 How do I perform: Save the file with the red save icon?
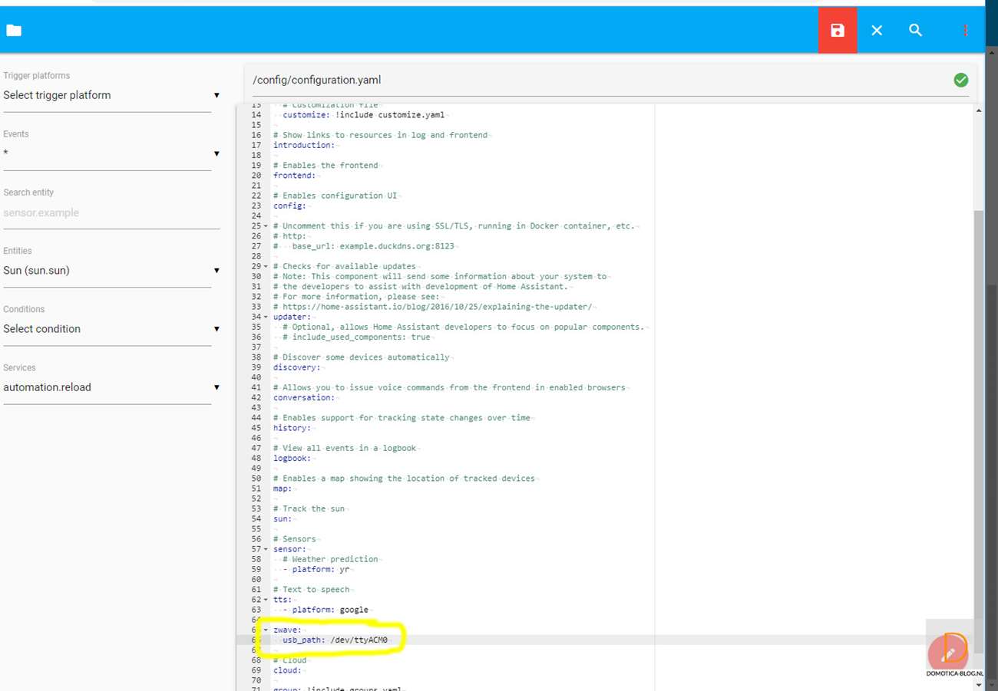(837, 31)
